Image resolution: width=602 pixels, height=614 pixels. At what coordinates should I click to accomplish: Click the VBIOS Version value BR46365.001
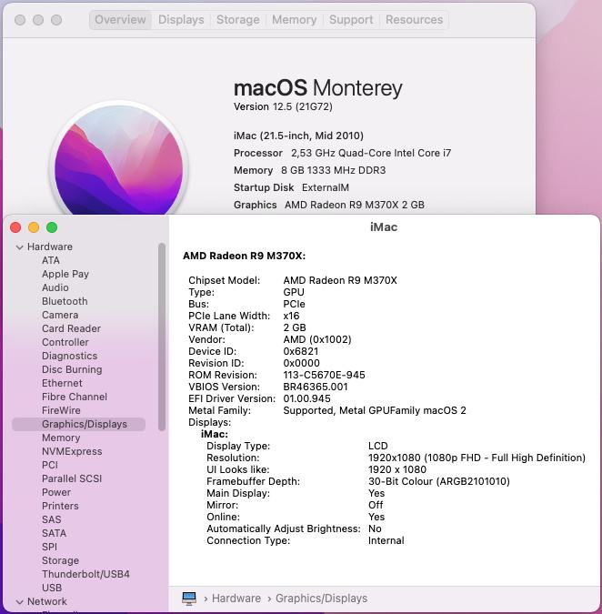[316, 387]
